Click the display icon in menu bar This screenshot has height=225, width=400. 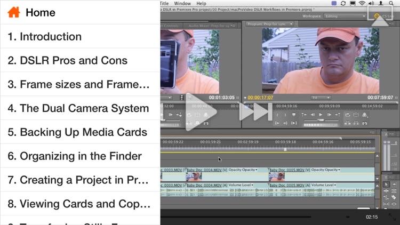(353, 3)
